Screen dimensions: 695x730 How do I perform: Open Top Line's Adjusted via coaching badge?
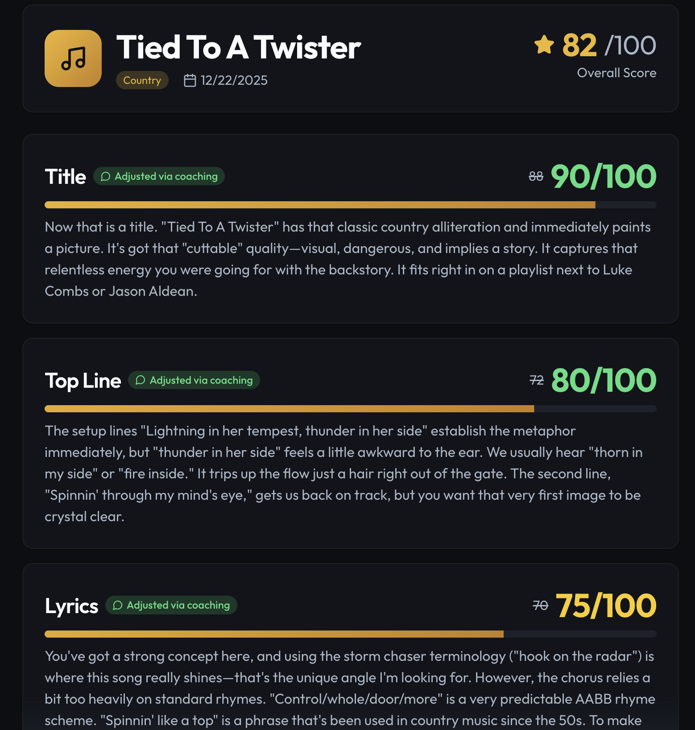(x=194, y=380)
